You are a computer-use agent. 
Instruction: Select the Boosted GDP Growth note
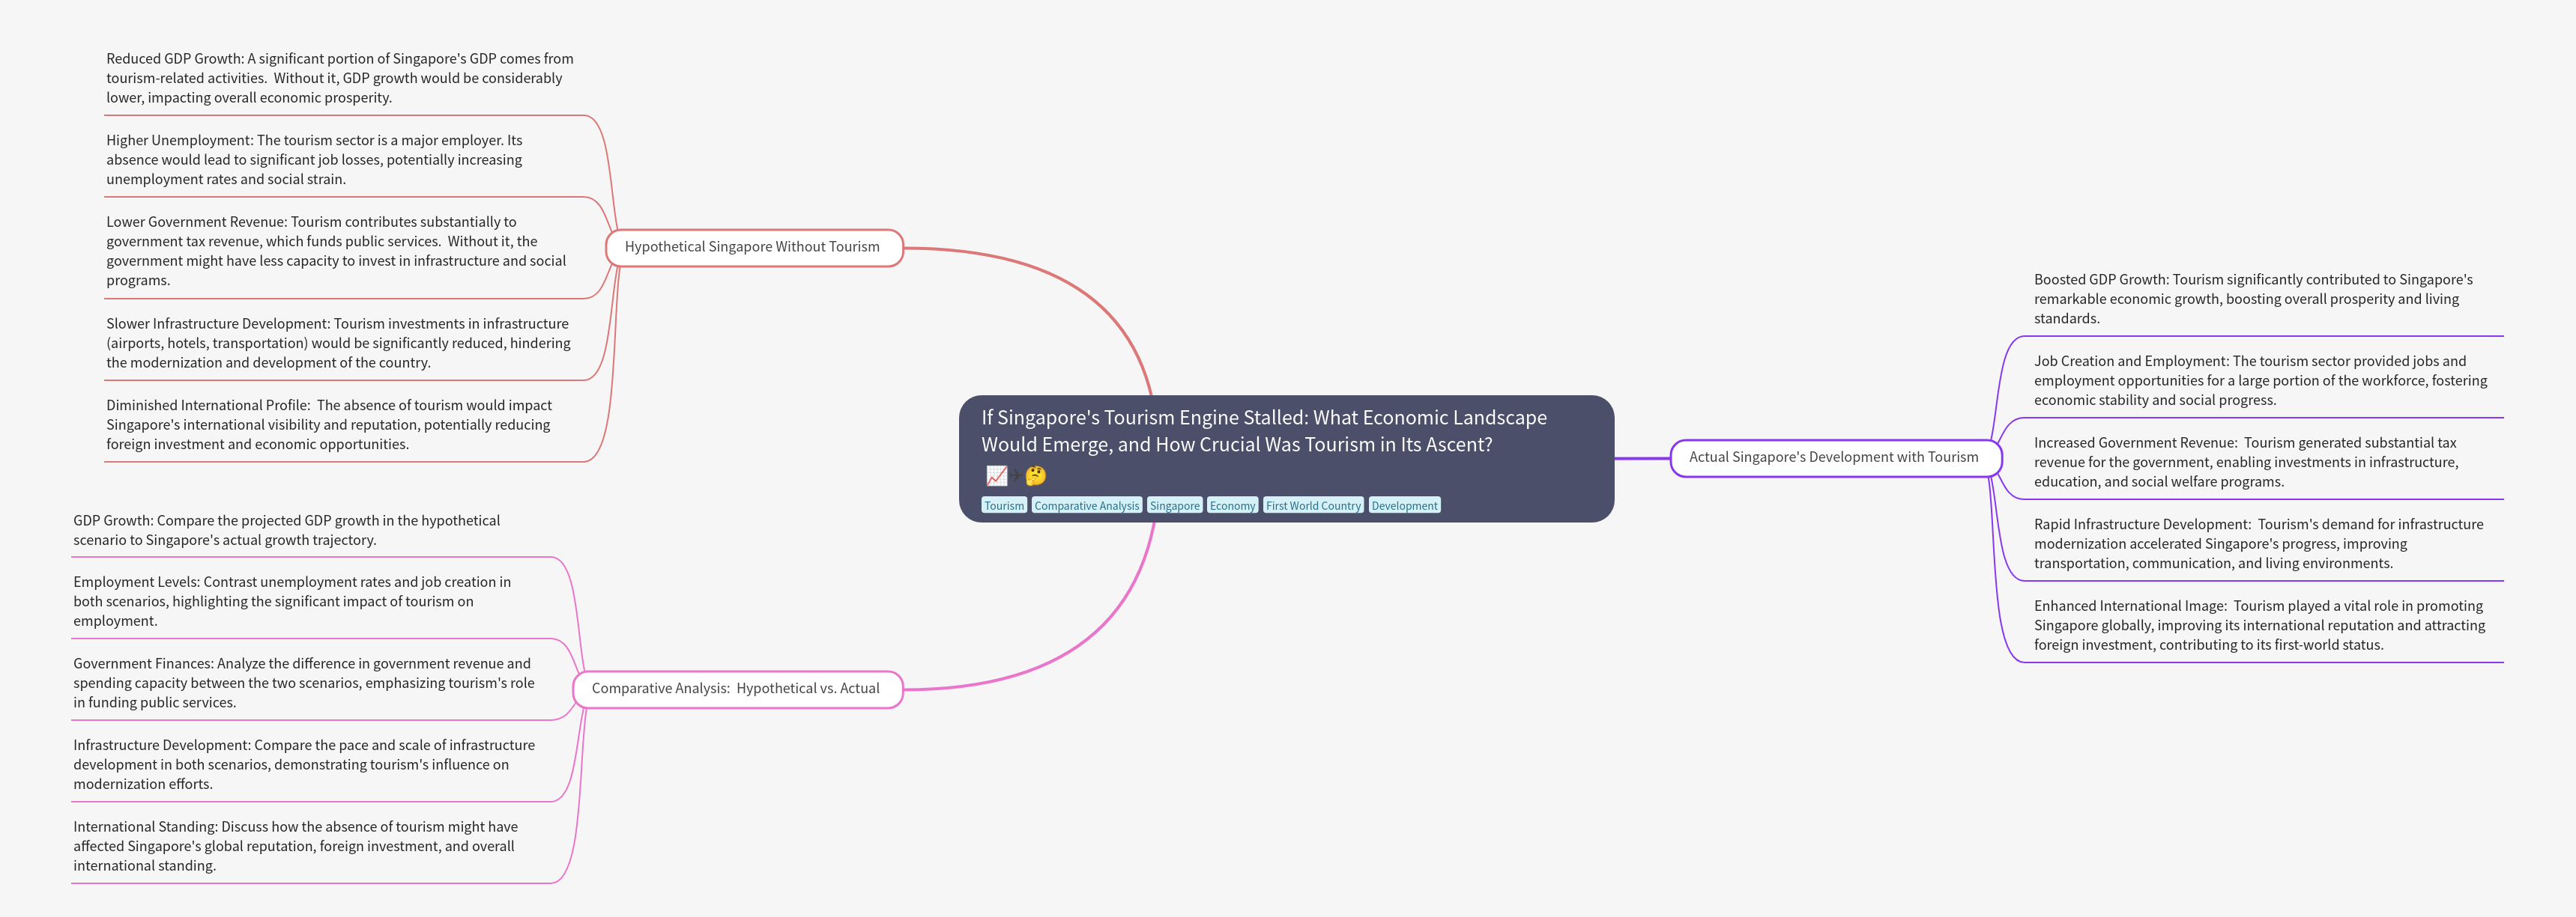(2252, 299)
